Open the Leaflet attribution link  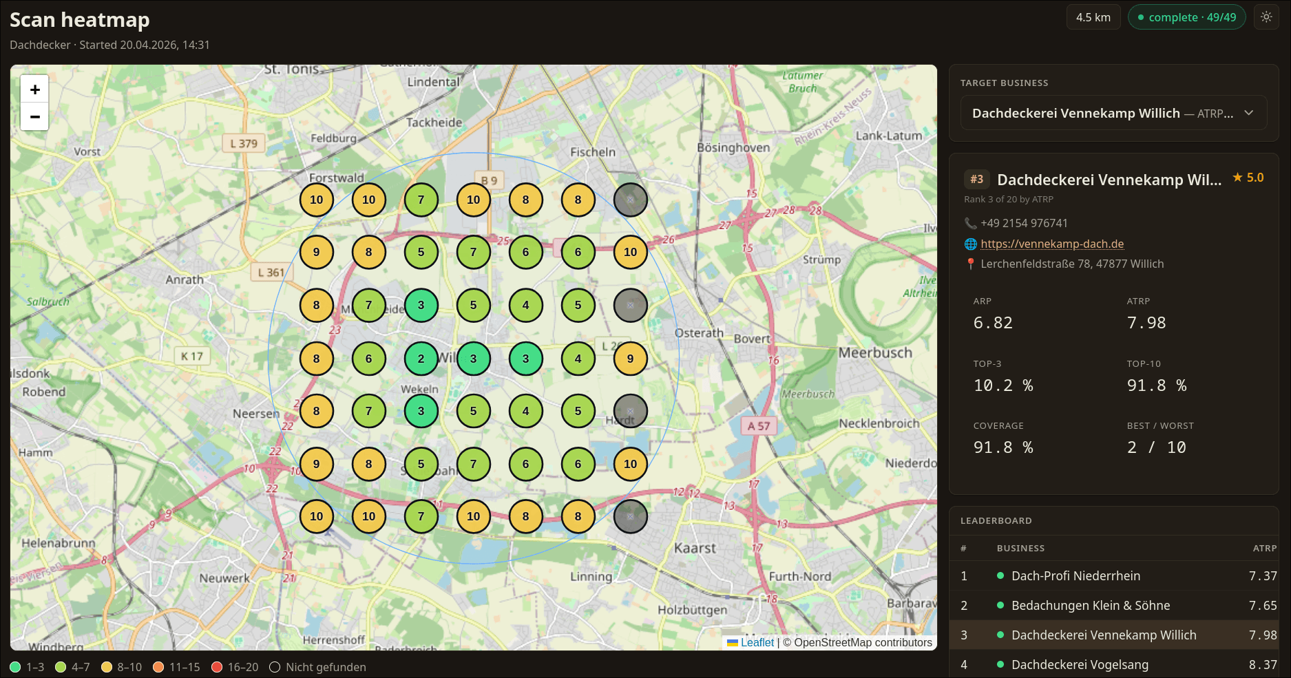coord(757,642)
